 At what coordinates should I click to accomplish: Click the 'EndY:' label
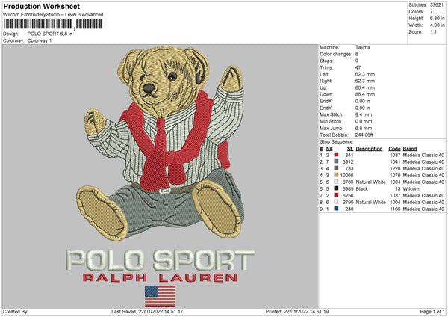[326, 108]
